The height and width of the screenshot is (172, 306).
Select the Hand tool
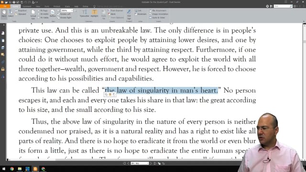coord(4,13)
